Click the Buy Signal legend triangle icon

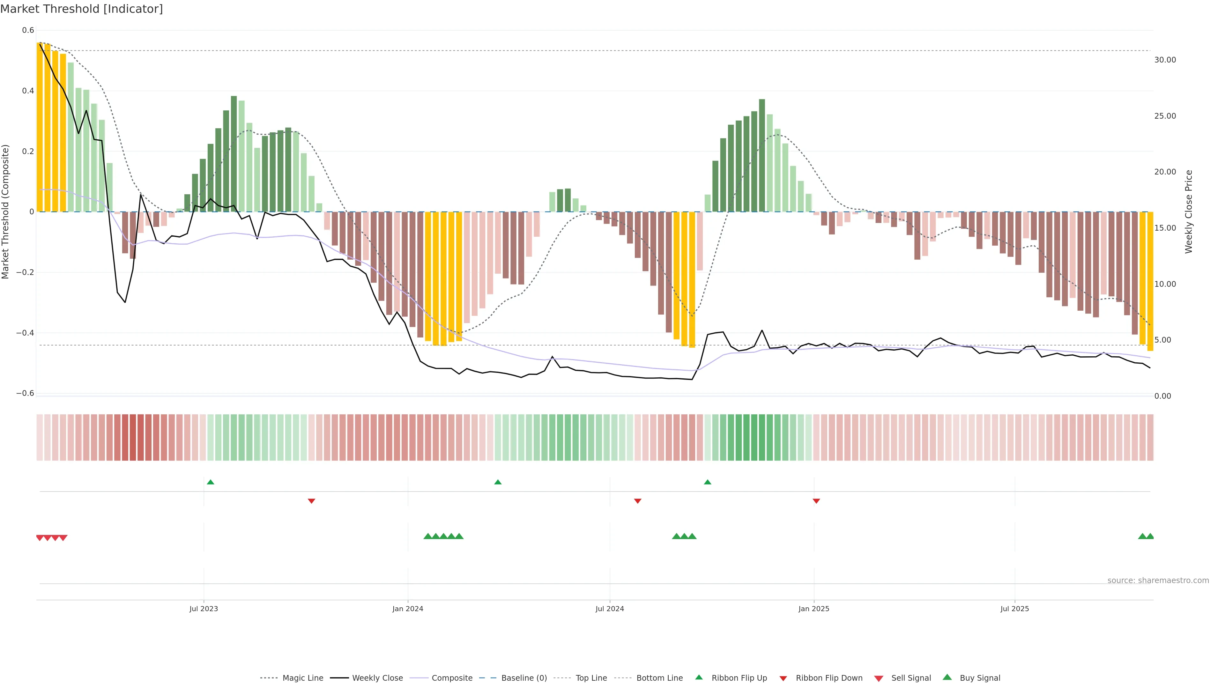[x=947, y=677]
